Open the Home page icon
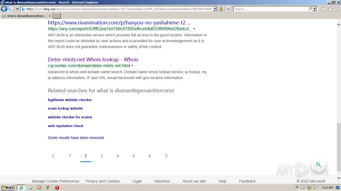The width and height of the screenshot is (341, 191). pos(323,9)
